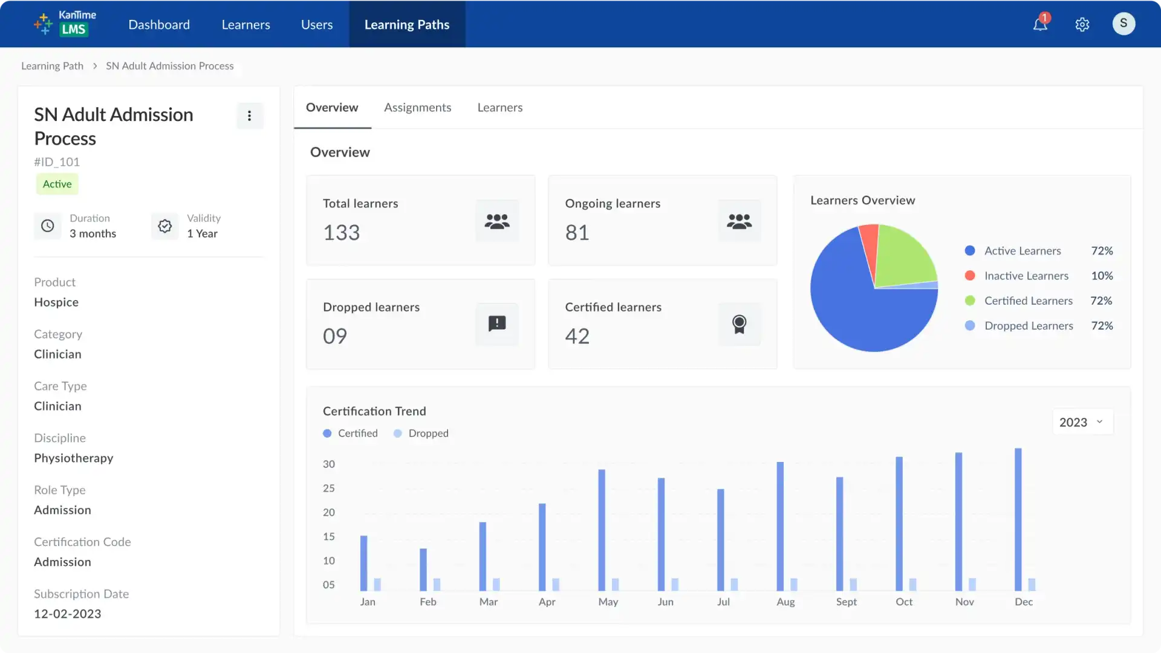Open the notifications bell
The width and height of the screenshot is (1161, 653).
pyautogui.click(x=1040, y=24)
